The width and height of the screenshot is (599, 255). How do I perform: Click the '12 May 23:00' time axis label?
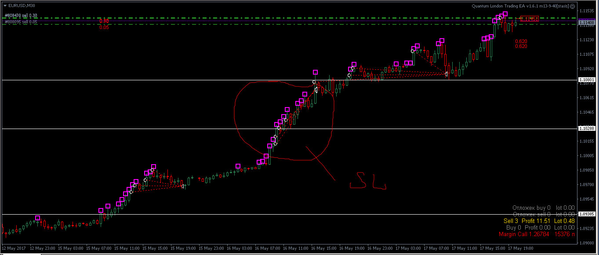tap(42, 248)
